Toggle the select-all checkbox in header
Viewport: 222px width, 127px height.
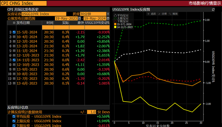pos(14,23)
